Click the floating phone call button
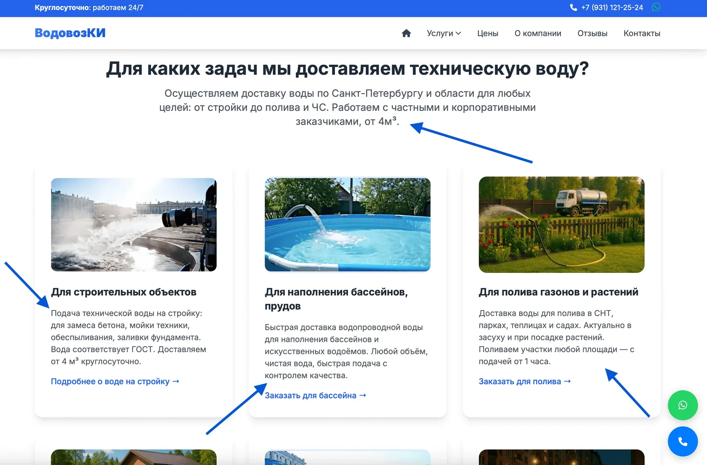 pyautogui.click(x=682, y=441)
